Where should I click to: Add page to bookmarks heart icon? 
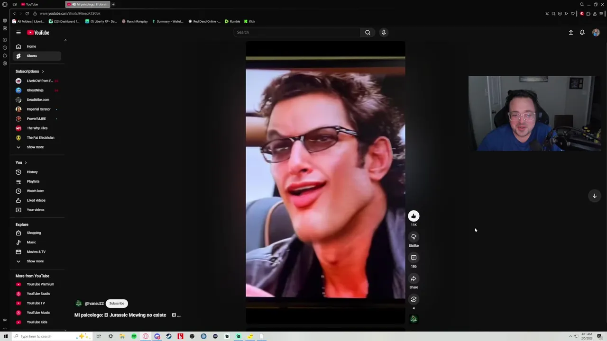point(573,13)
